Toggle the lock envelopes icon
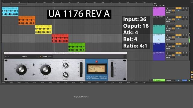Screen dimensions: 193x108 (163, 6)
